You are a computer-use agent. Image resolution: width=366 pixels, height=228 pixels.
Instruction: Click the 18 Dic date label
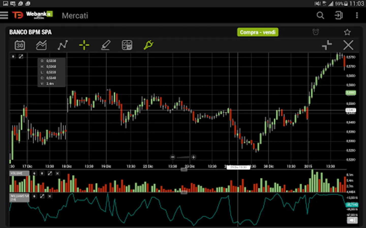(67, 166)
